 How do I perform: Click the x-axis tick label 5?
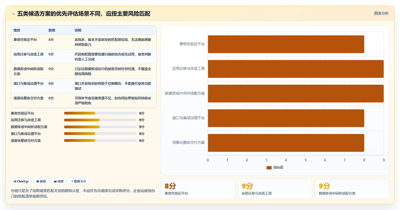click(306, 160)
